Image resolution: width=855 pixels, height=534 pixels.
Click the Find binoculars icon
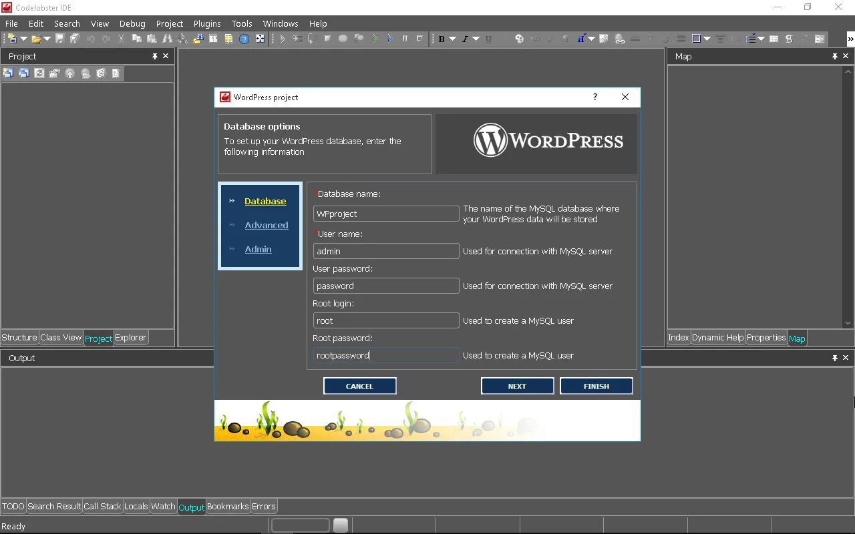(167, 39)
